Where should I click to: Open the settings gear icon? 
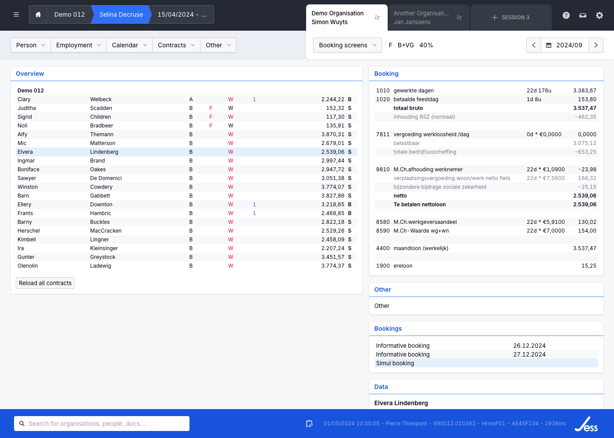[600, 15]
